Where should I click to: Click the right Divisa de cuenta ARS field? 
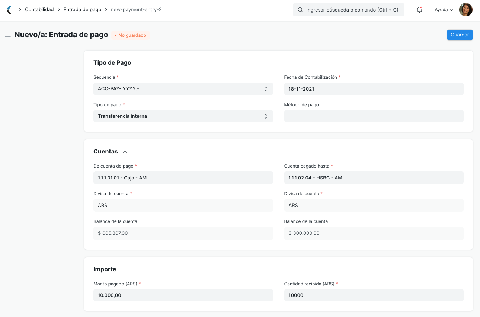pyautogui.click(x=374, y=206)
